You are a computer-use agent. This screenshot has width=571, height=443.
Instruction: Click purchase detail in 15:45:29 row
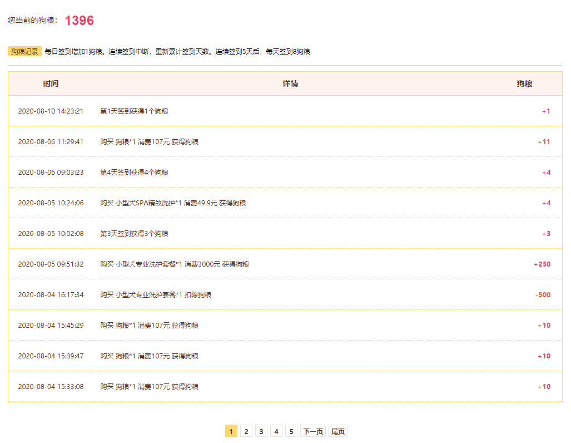(150, 325)
